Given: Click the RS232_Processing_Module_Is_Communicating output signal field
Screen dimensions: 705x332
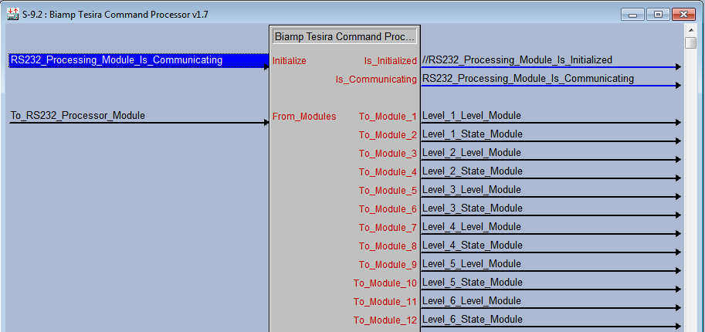Looking at the screenshot, I should click(551, 79).
